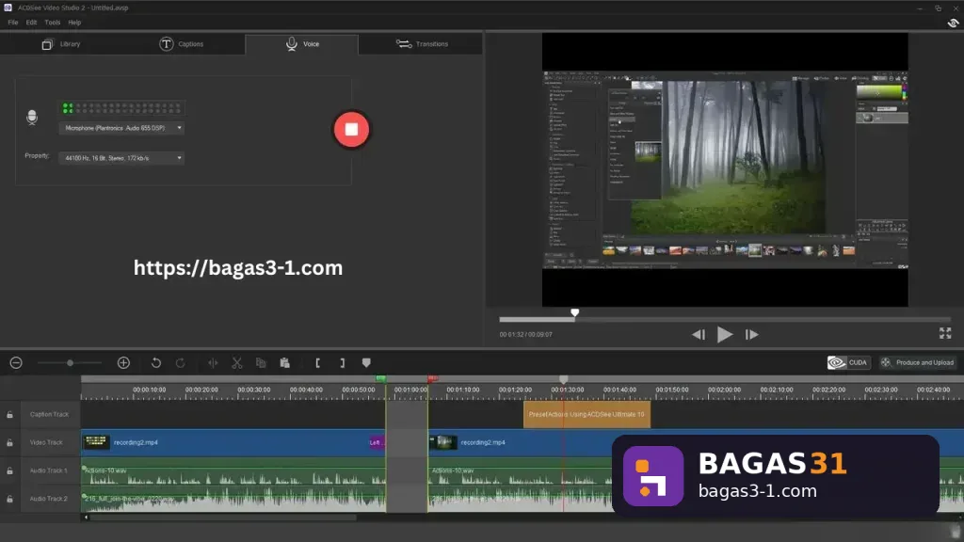Click the preview seek bar handle
This screenshot has width=964, height=542.
point(574,312)
